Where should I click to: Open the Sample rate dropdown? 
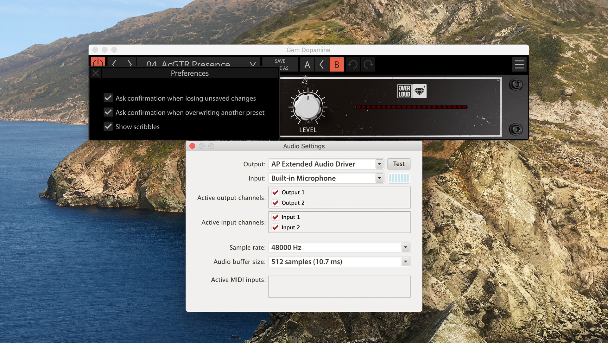click(405, 247)
